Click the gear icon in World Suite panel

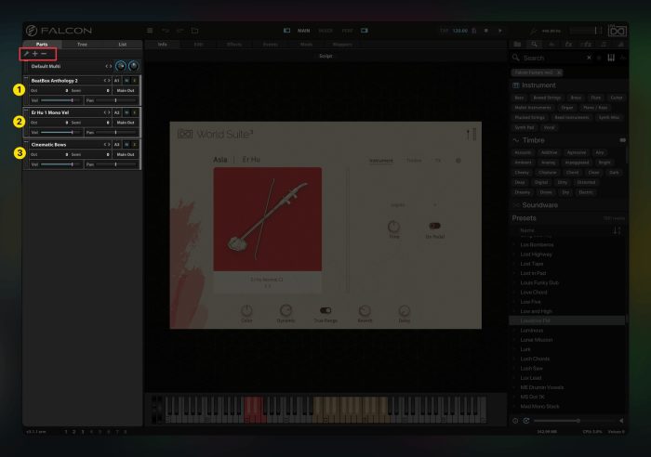(458, 161)
